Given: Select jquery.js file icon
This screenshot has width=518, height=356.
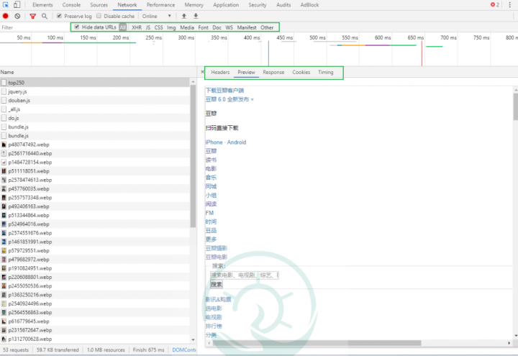Looking at the screenshot, I should (x=4, y=91).
